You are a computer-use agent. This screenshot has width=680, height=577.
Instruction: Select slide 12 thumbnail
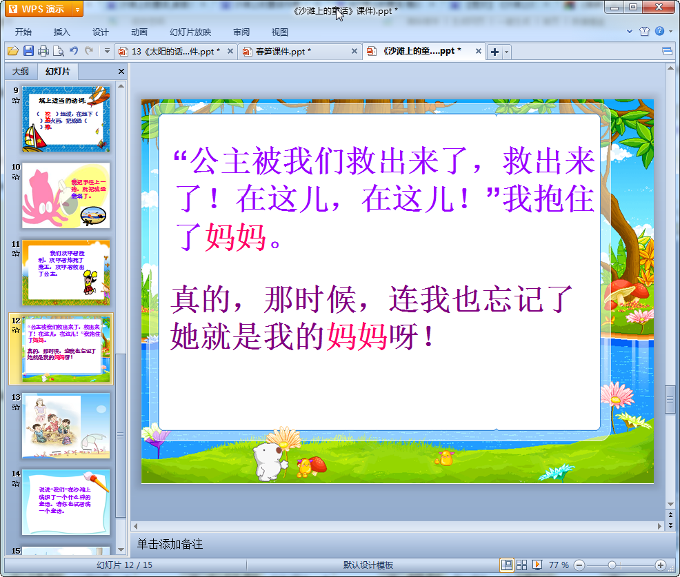tap(66, 349)
